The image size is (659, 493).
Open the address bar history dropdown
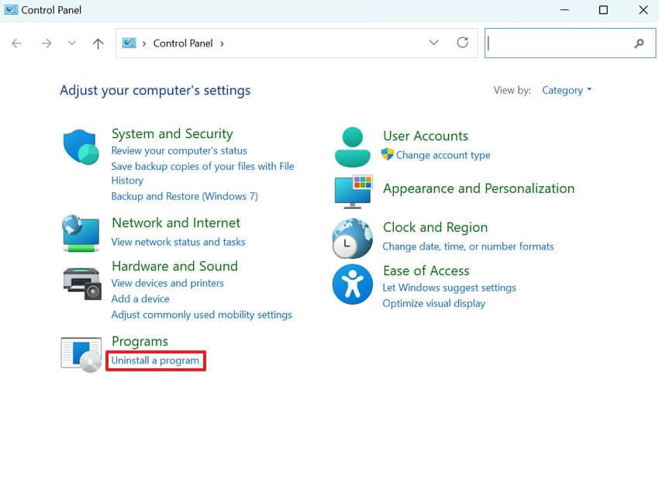[434, 43]
